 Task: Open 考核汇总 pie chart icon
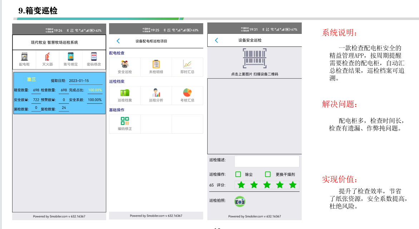[187, 93]
